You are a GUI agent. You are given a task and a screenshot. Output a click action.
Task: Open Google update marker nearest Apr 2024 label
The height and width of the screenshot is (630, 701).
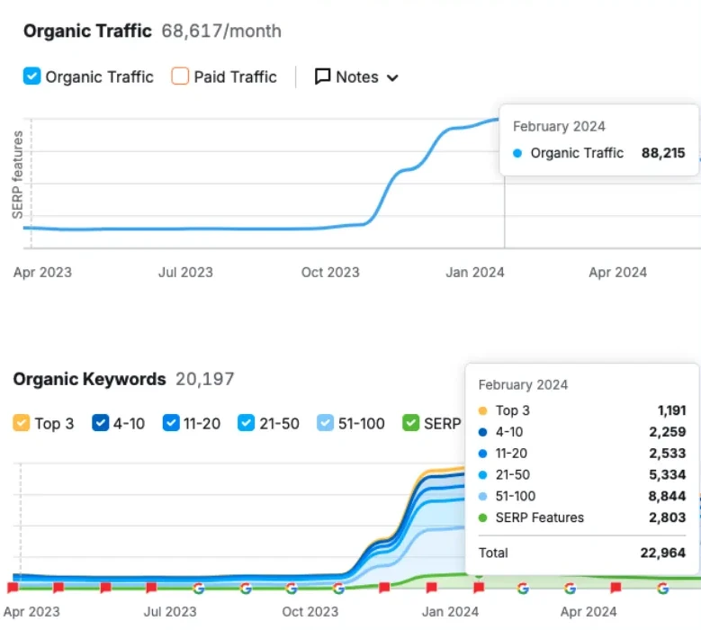click(x=570, y=588)
